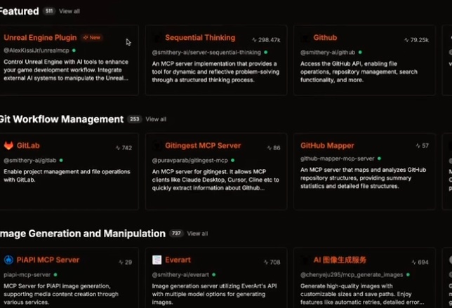The image size is (452, 308).
Task: Click the 708 usage count on Everart
Action: [272, 262]
